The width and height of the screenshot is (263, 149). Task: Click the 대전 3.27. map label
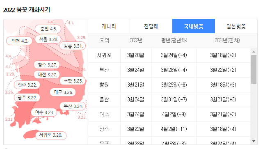[x=47, y=75]
